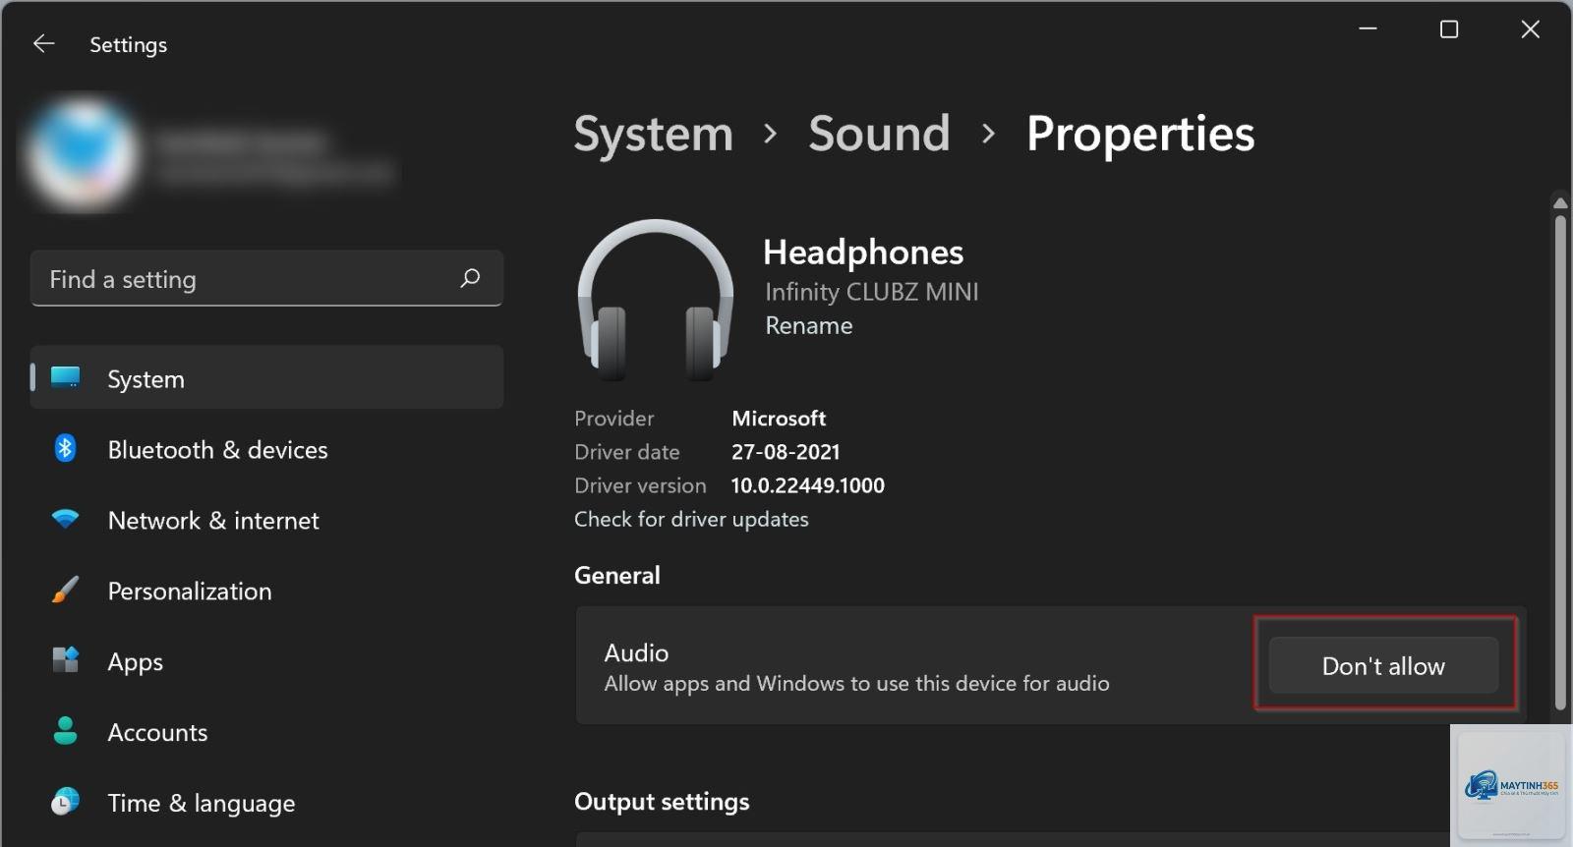1573x847 pixels.
Task: Minimize the Settings window
Action: 1368,29
